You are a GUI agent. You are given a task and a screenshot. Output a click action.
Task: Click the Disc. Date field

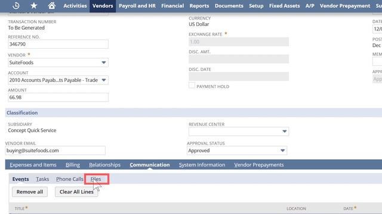pyautogui.click(x=239, y=77)
